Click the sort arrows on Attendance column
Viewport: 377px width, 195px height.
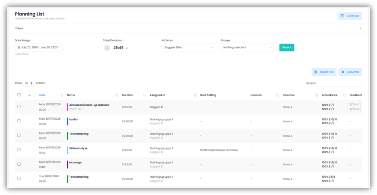tap(344, 95)
